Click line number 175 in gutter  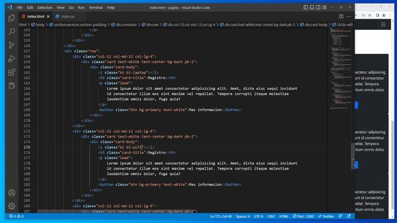(27, 147)
